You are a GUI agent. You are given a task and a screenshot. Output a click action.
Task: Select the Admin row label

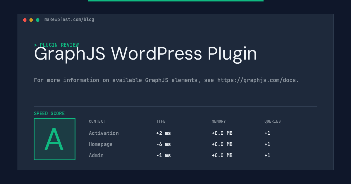pos(96,155)
